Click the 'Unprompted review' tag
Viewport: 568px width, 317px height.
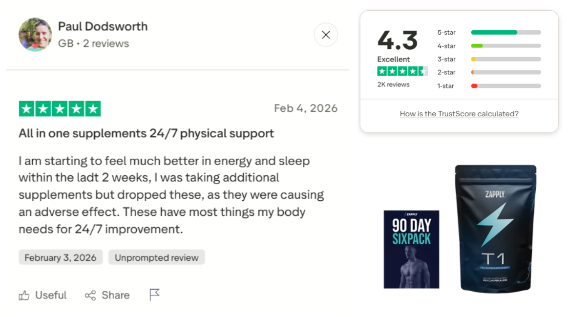click(157, 257)
